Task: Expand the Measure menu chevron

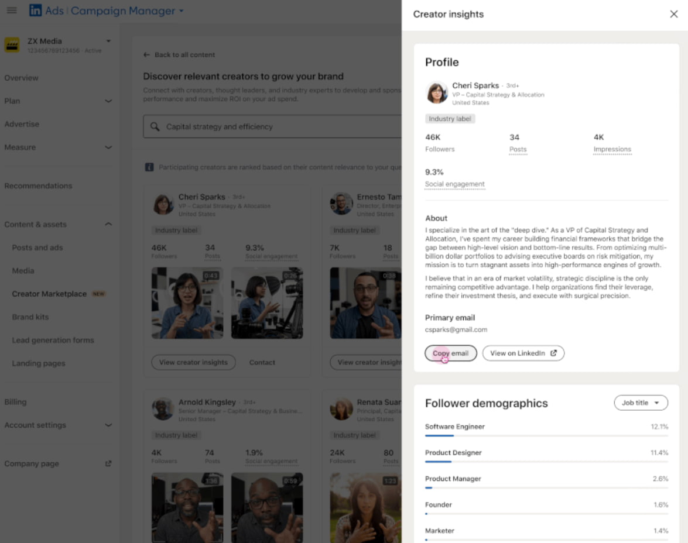Action: coord(108,147)
